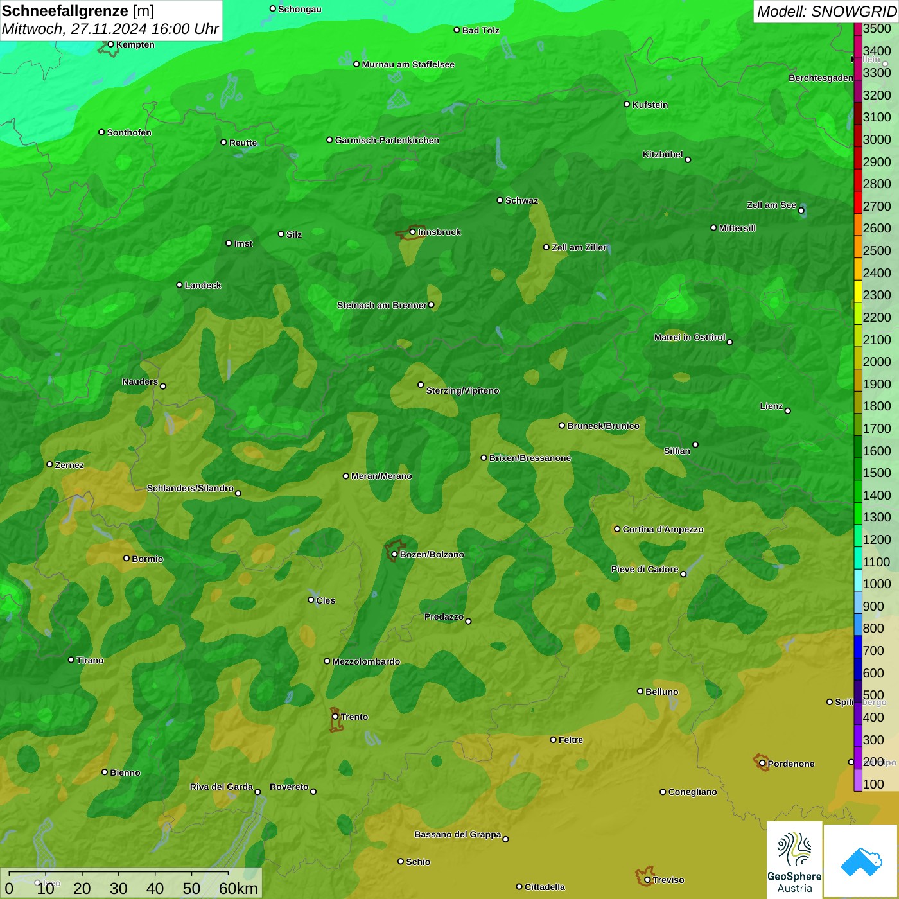The height and width of the screenshot is (899, 899).
Task: Click the Predazzo label
Action: [x=444, y=616]
